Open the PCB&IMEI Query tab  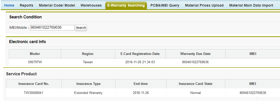(165, 5)
